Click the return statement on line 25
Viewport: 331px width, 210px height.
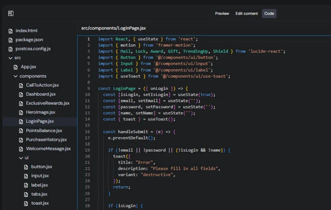click(121, 187)
